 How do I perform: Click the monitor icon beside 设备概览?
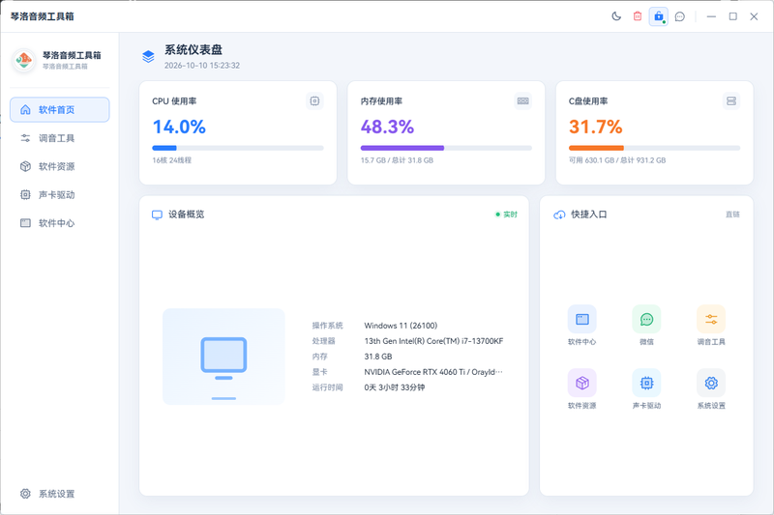coord(157,215)
